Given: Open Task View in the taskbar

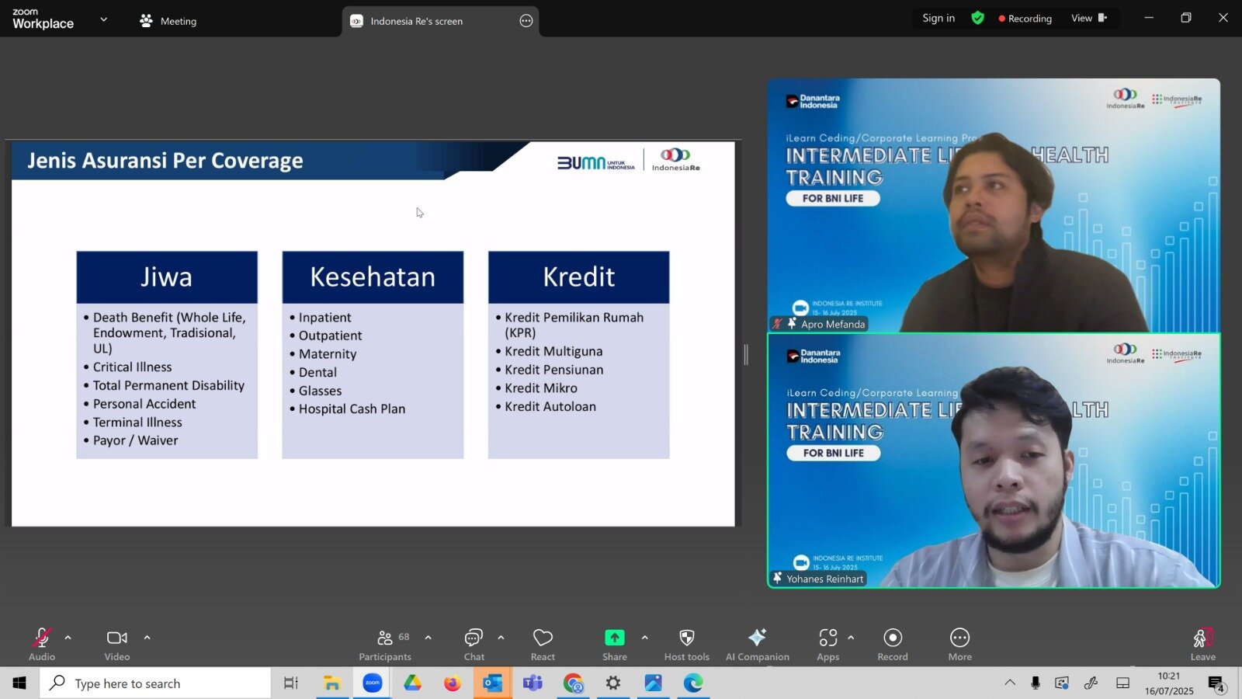Looking at the screenshot, I should [x=291, y=683].
